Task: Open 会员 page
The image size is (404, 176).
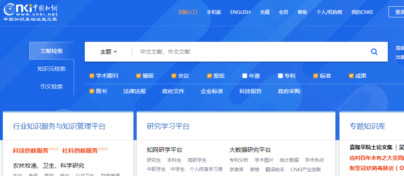Action: click(284, 12)
